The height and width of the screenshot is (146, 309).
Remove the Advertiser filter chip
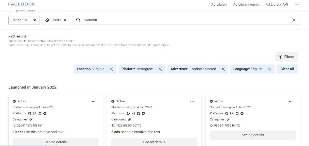tap(223, 69)
